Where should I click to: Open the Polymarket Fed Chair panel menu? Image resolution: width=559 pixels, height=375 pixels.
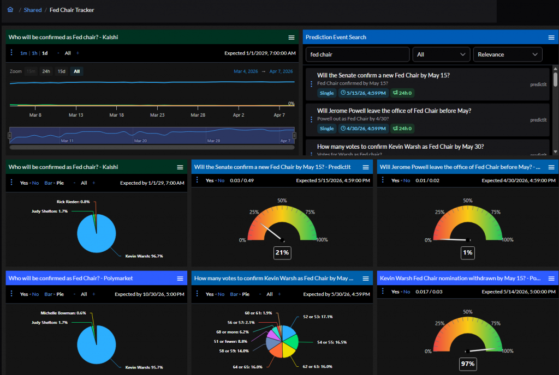(x=180, y=278)
